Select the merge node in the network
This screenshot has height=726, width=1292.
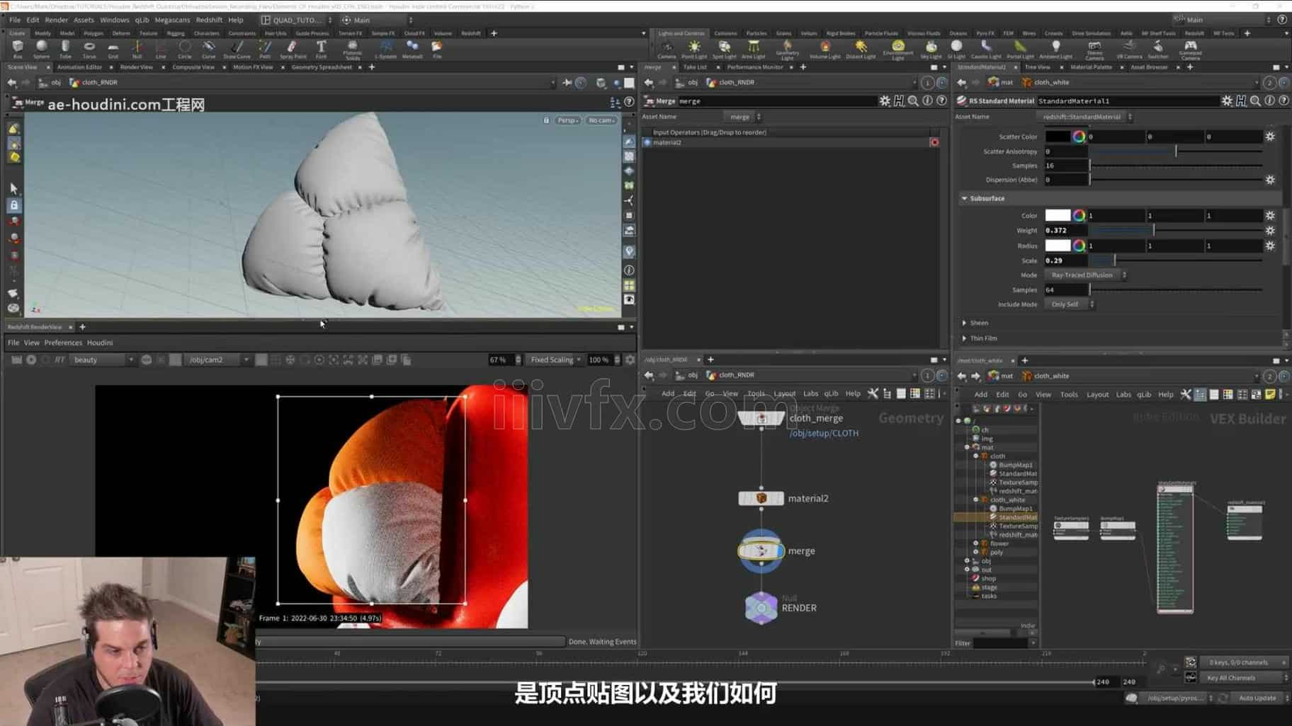pyautogui.click(x=761, y=551)
